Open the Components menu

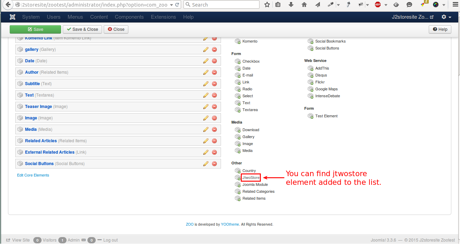[x=129, y=17]
